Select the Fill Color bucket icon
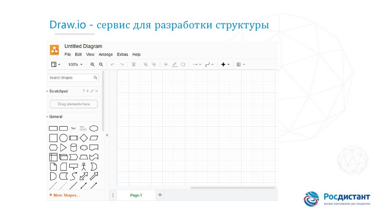Viewport: 384px width, 215px height. click(166, 64)
